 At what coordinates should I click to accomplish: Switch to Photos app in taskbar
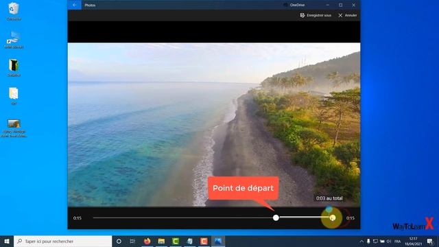pyautogui.click(x=218, y=241)
